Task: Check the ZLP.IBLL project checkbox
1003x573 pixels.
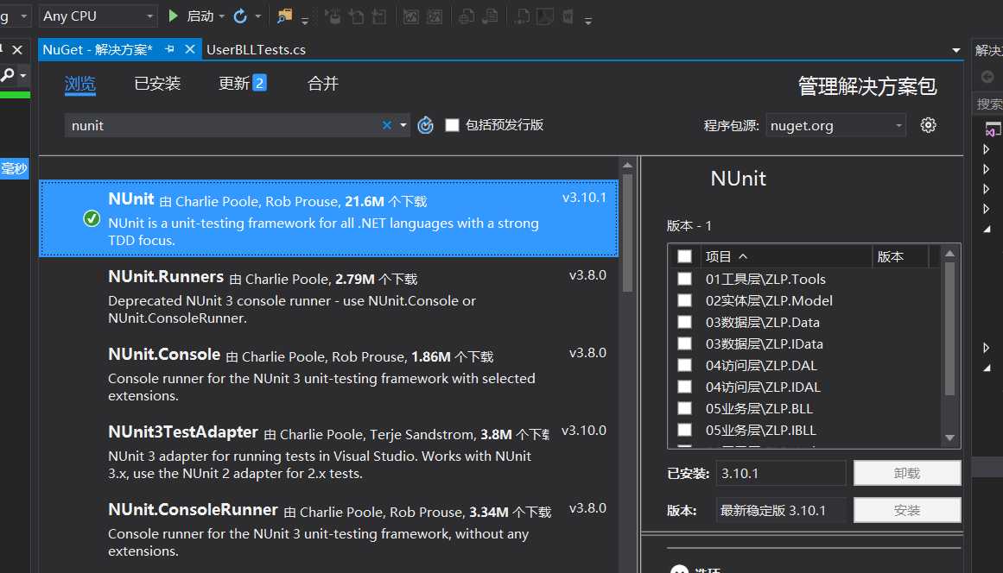Action: pos(684,430)
